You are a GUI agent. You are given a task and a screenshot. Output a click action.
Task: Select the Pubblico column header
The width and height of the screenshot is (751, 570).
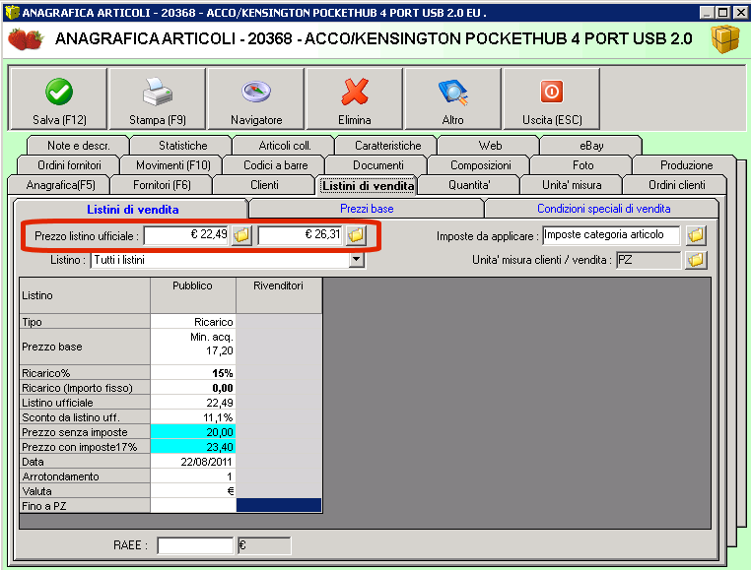(193, 295)
